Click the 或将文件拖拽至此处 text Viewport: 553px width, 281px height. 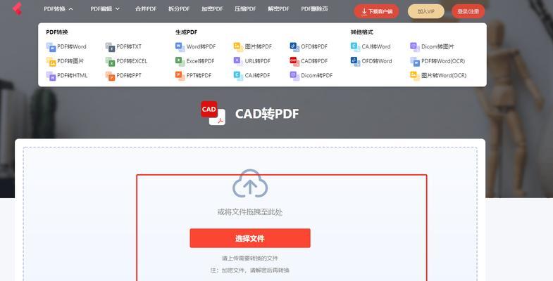click(250, 212)
